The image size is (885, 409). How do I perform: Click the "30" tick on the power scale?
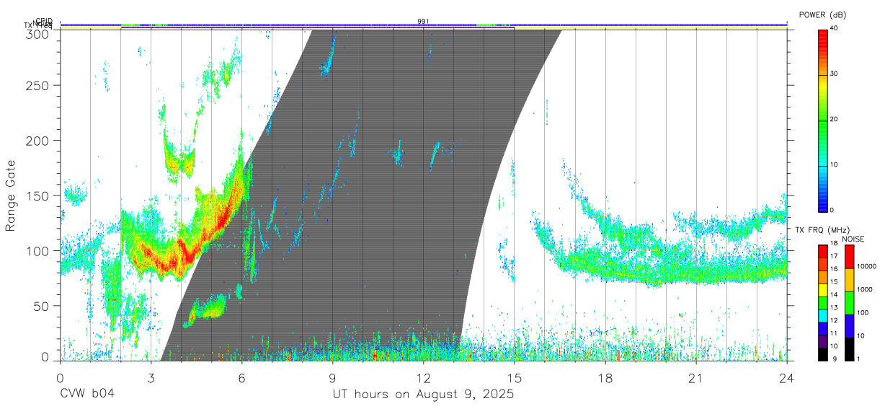pos(834,74)
